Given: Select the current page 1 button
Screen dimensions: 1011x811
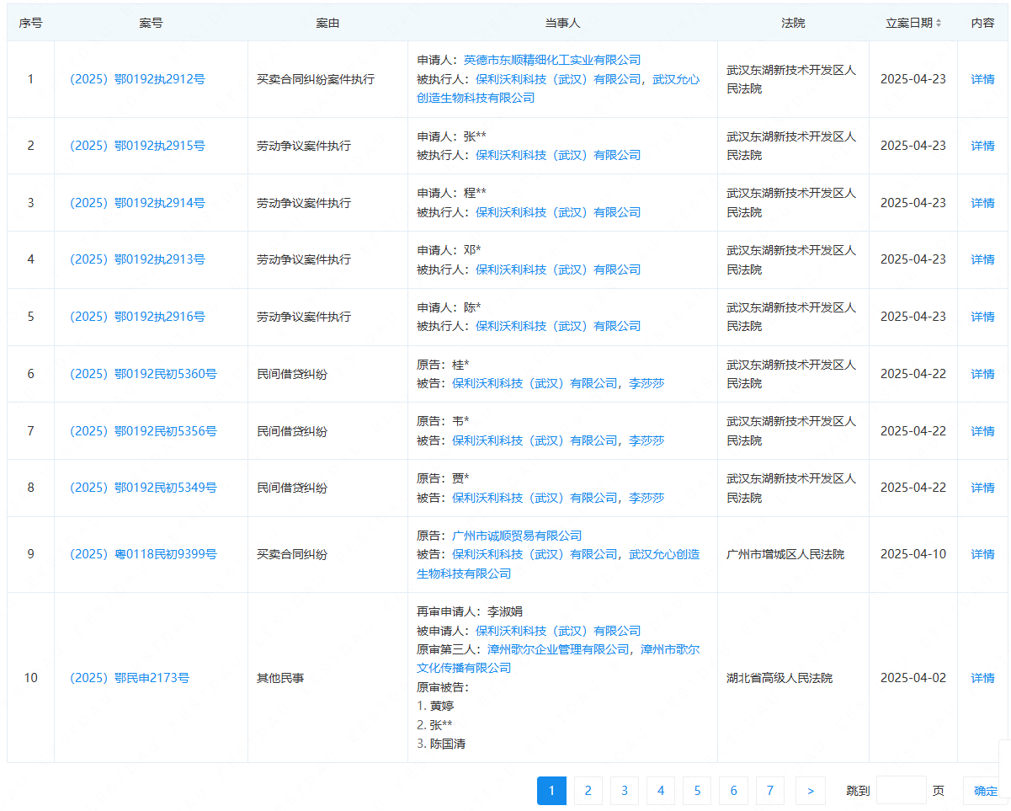Looking at the screenshot, I should [x=551, y=791].
